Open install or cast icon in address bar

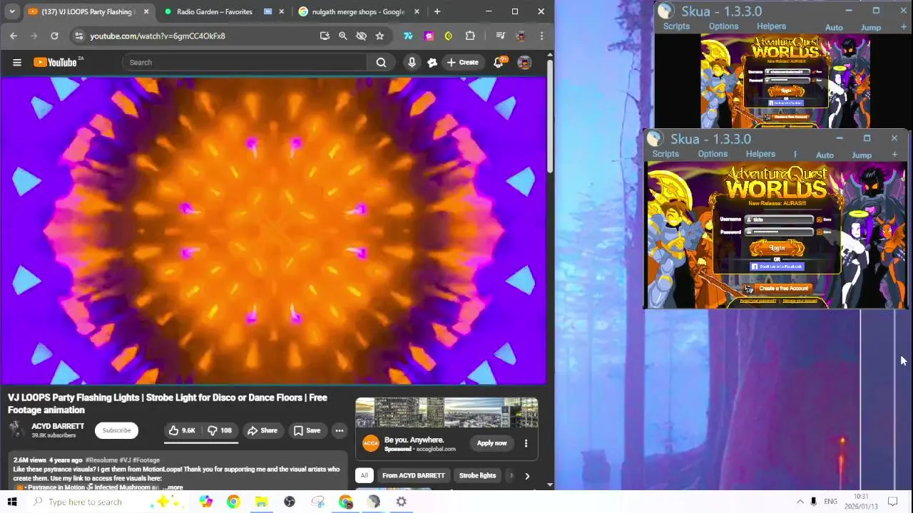(x=325, y=36)
